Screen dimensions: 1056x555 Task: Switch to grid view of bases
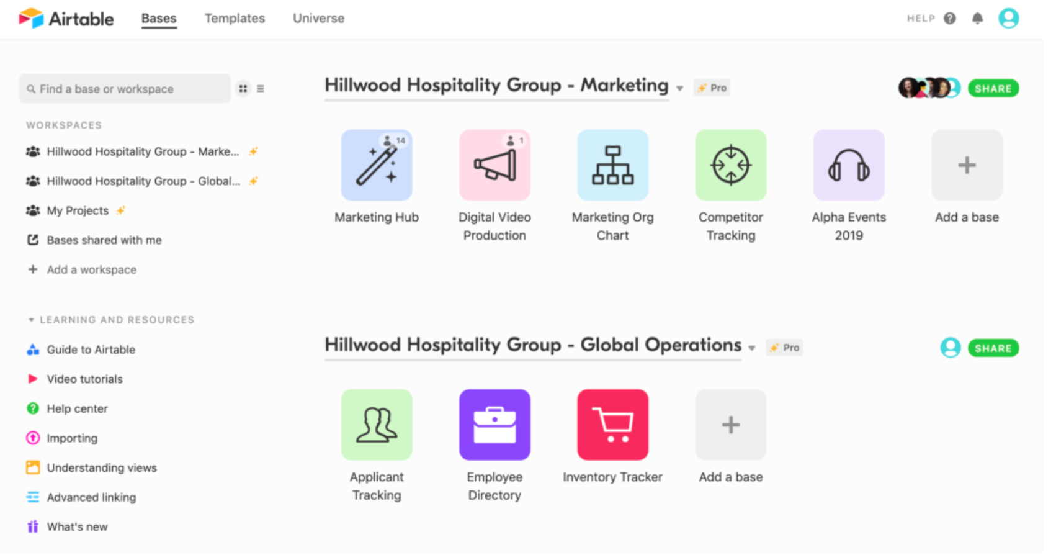[243, 89]
